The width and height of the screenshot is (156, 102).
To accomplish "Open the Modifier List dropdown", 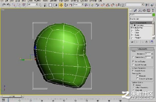I will pyautogui.click(x=142, y=19).
